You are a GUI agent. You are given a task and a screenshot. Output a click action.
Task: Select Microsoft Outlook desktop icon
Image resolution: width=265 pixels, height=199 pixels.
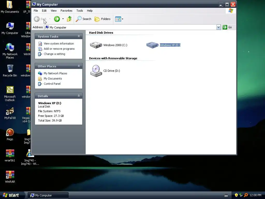10,94
